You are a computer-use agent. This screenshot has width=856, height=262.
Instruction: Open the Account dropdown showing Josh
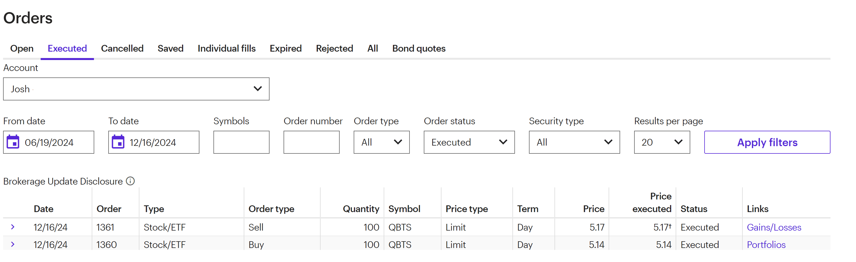click(x=136, y=89)
